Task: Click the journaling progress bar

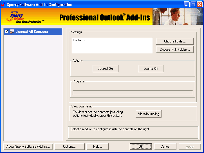Action: 133,93
